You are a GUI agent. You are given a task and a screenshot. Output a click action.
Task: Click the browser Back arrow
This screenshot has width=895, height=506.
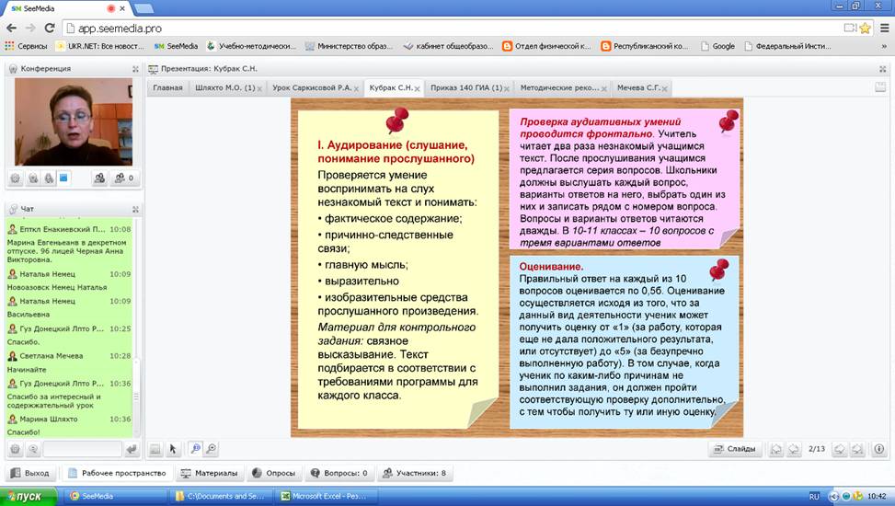point(11,28)
